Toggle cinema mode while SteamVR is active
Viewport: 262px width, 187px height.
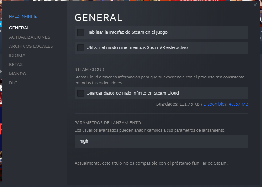pos(81,48)
